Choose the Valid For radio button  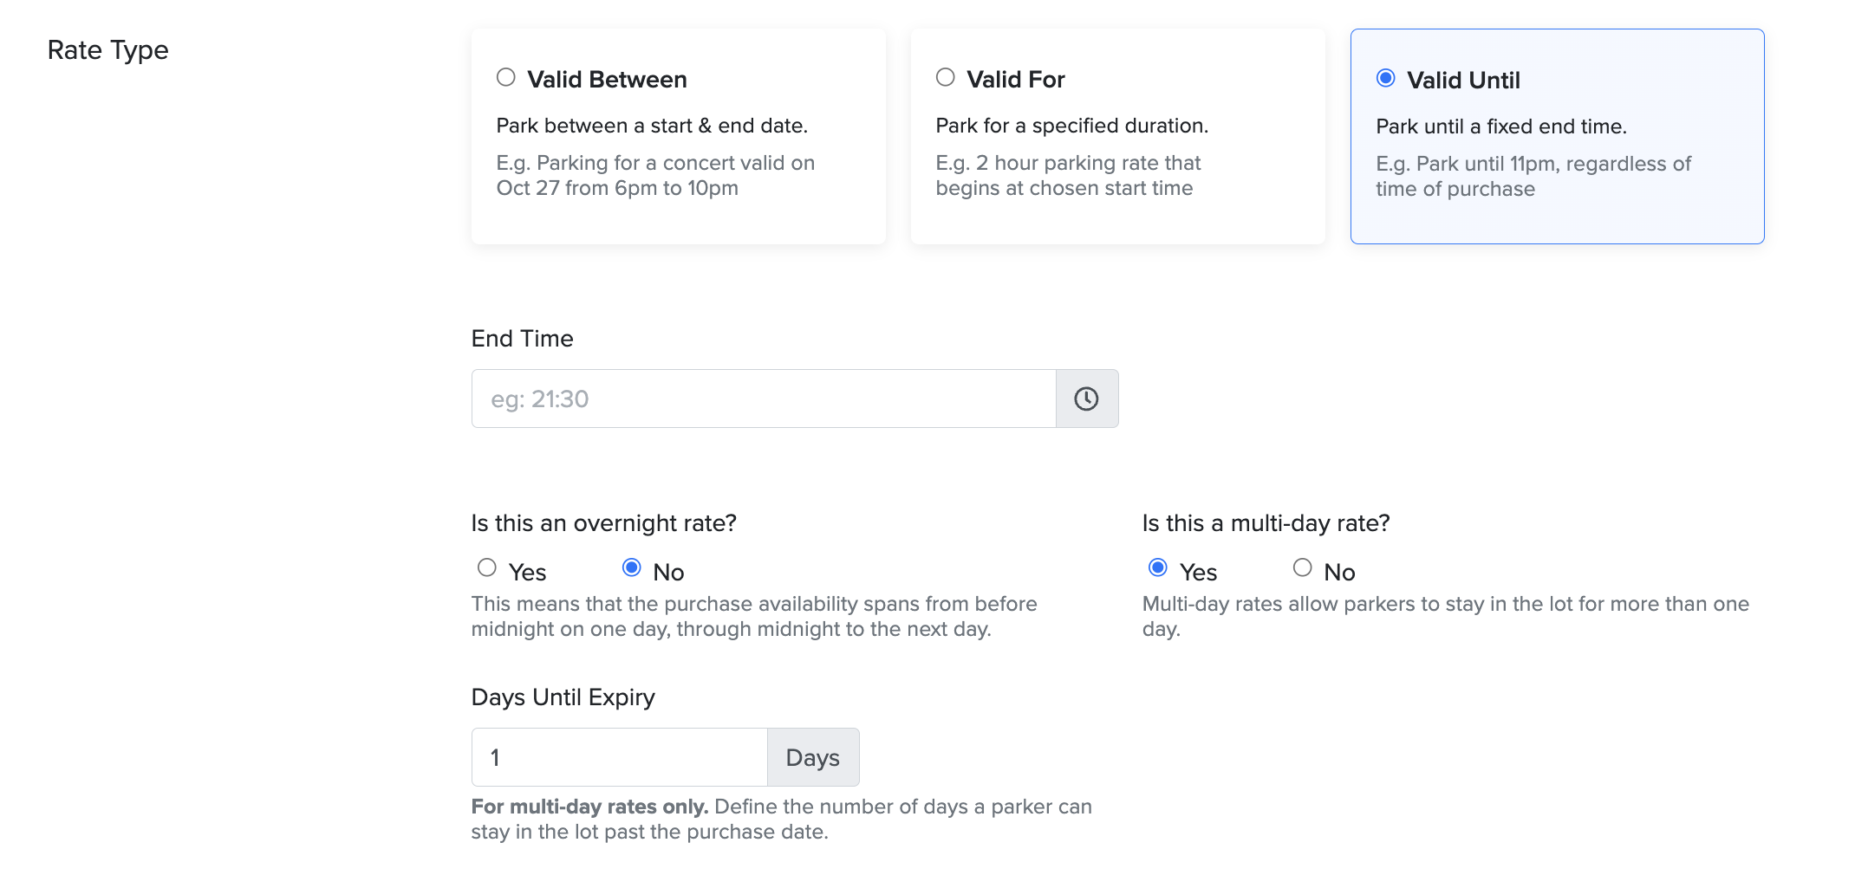tap(946, 78)
